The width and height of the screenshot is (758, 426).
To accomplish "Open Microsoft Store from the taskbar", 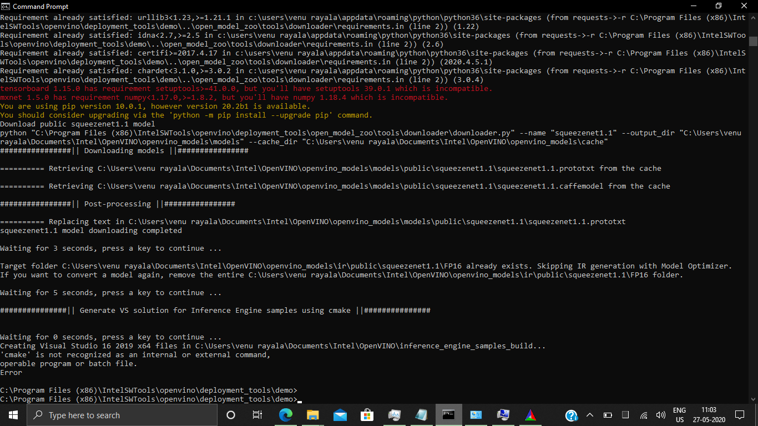I will coord(367,415).
